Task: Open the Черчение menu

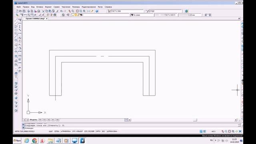Action: [x=66, y=7]
